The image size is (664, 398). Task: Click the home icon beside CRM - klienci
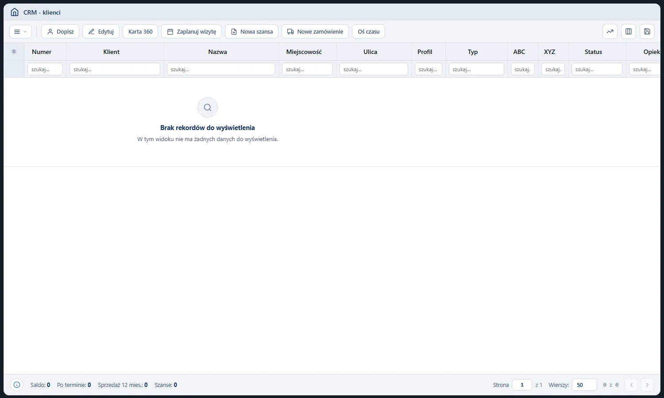(x=15, y=12)
